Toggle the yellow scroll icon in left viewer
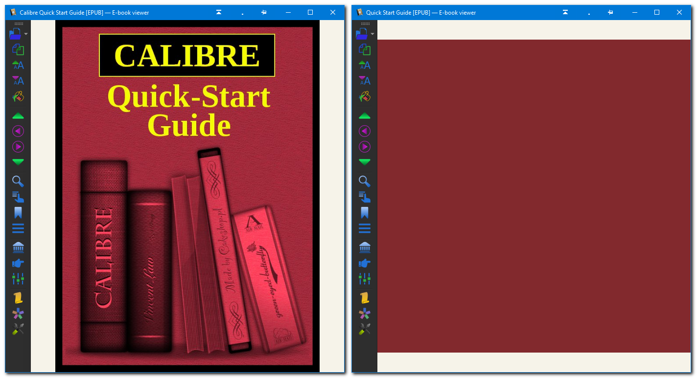The width and height of the screenshot is (697, 378). click(18, 298)
